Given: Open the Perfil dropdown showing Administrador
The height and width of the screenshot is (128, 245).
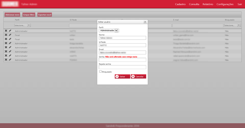Looking at the screenshot, I should (x=109, y=30).
